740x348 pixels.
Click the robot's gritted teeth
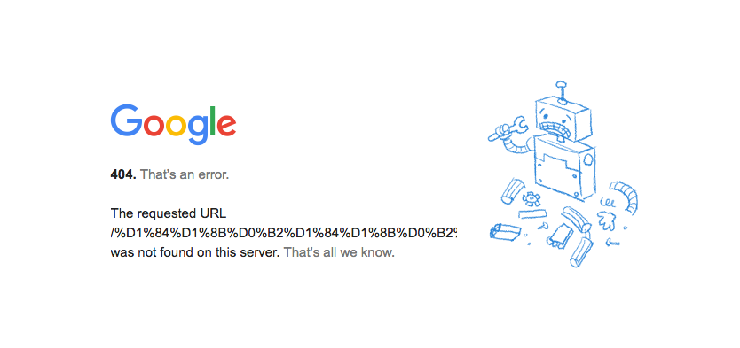pyautogui.click(x=558, y=128)
